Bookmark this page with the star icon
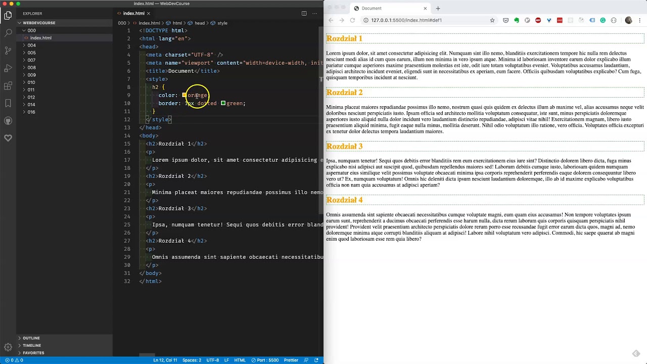 pos(492,20)
